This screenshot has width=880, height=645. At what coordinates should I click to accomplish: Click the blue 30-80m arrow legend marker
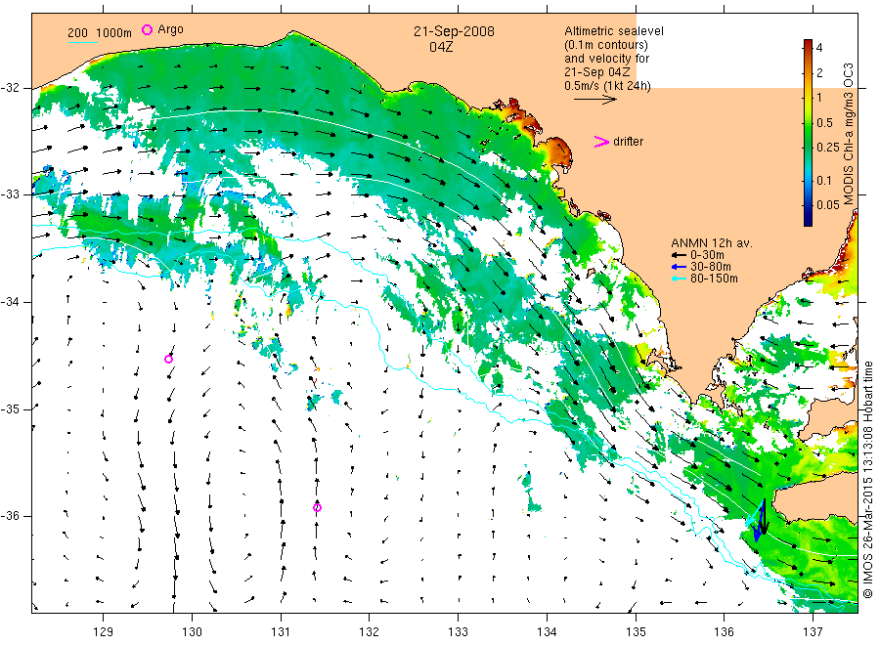point(679,267)
